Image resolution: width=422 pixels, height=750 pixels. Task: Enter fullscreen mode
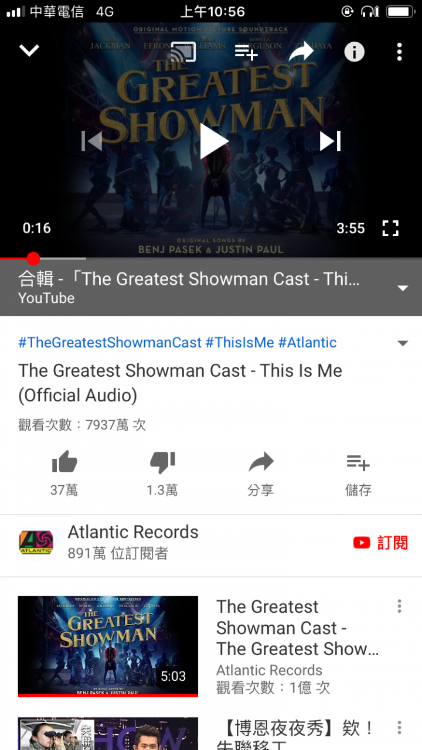tap(390, 228)
